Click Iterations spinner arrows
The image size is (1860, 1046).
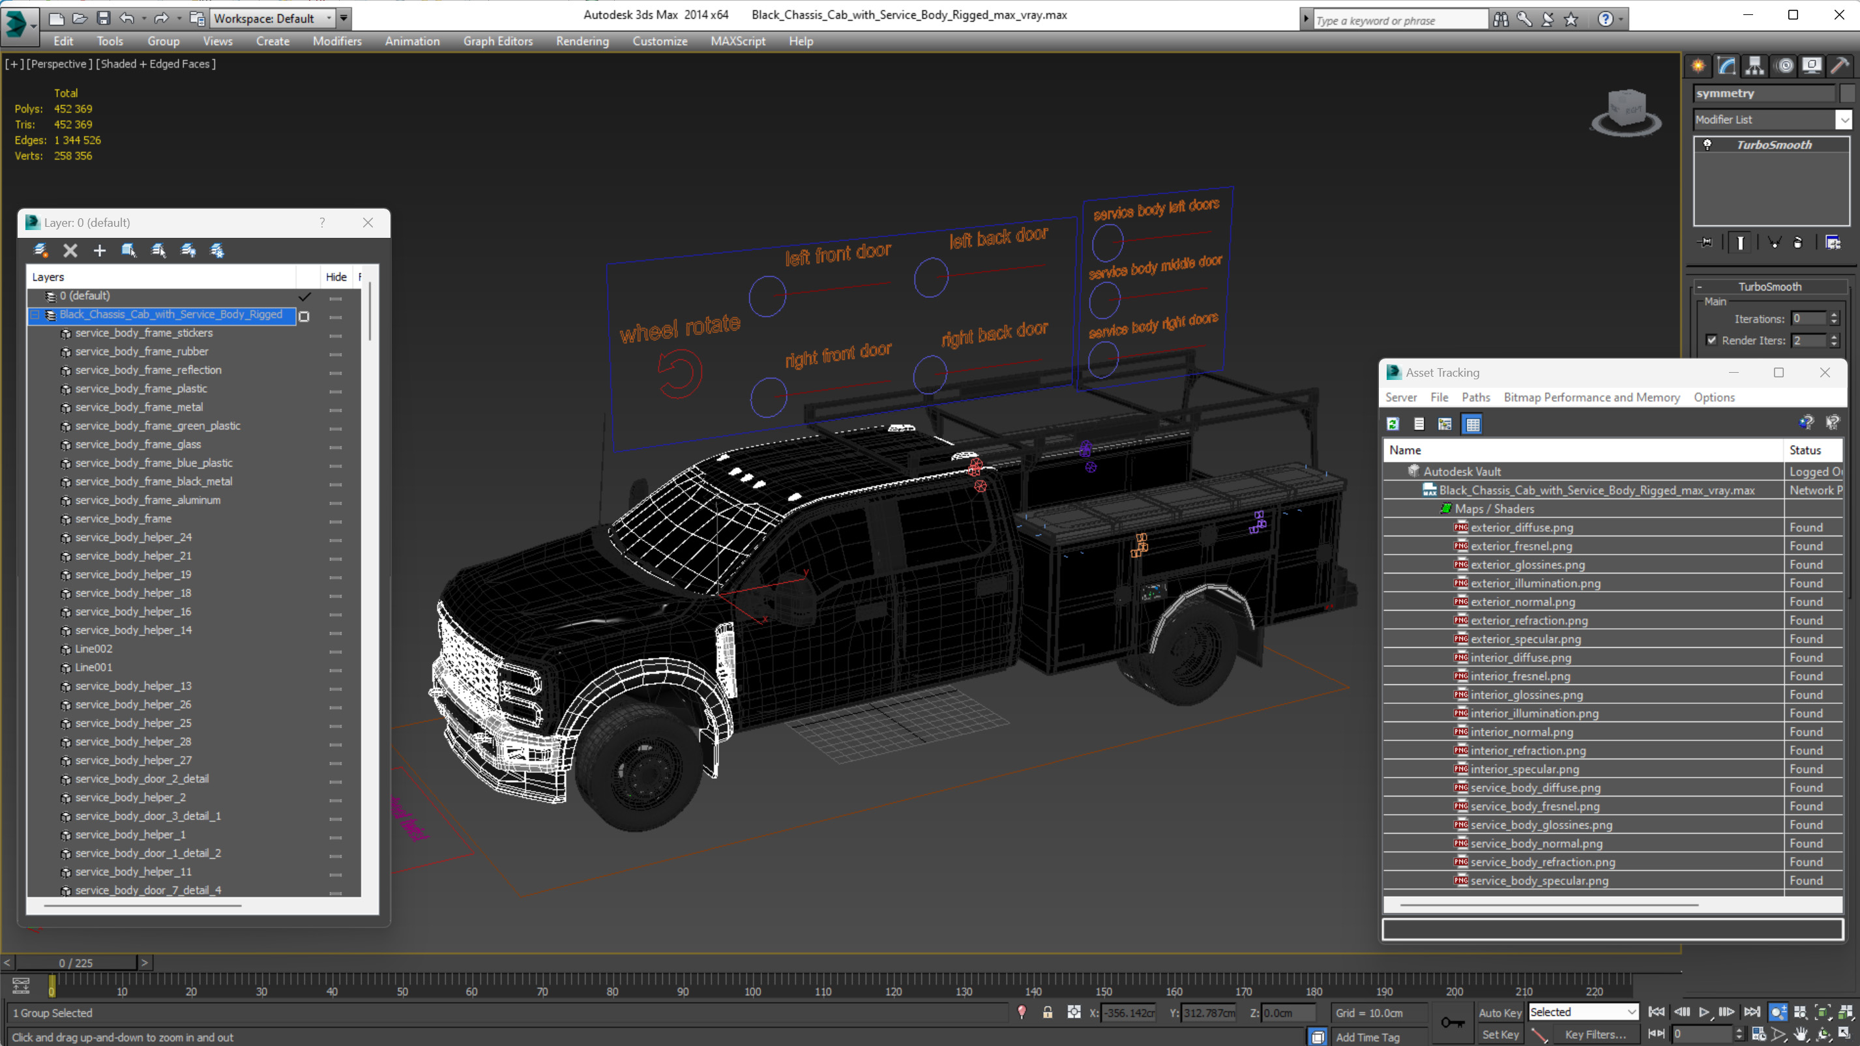(x=1833, y=318)
